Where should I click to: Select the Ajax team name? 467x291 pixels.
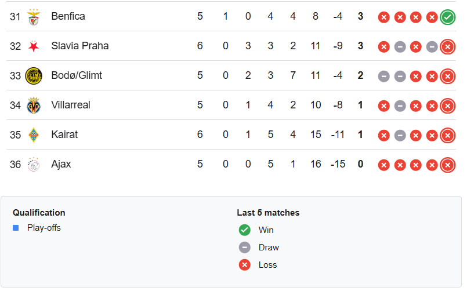coord(61,164)
